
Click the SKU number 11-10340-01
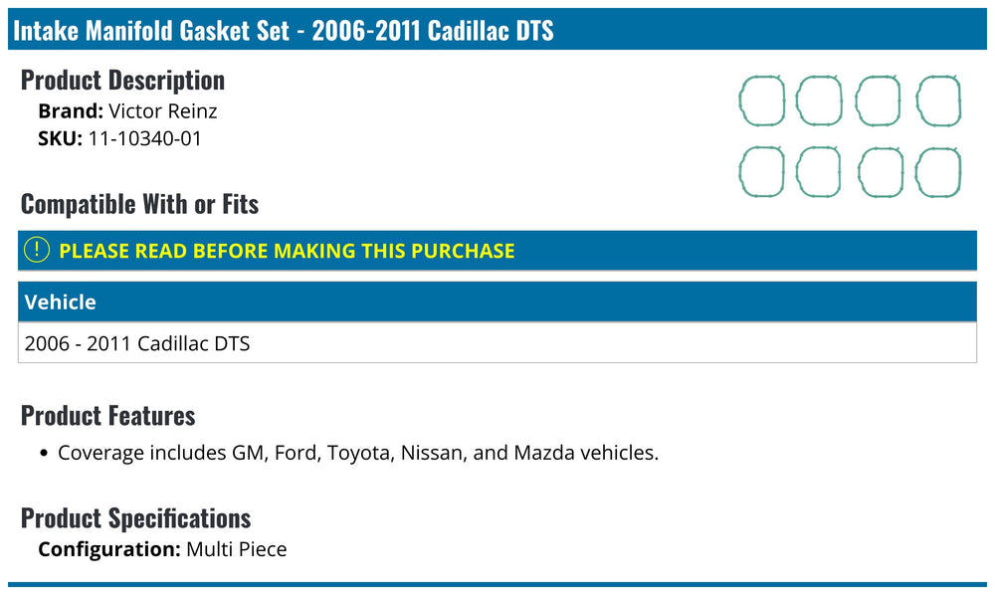pos(144,139)
